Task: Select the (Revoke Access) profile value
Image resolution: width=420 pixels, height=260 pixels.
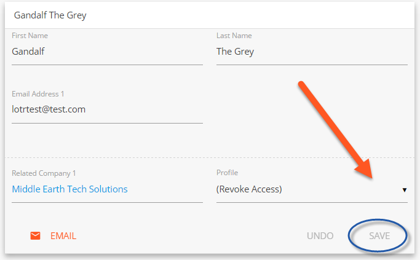Action: click(249, 189)
